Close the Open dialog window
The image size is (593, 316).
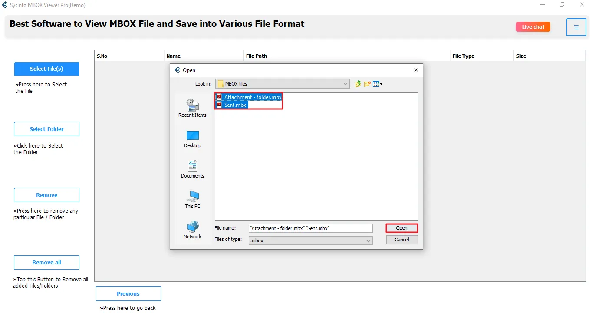(416, 70)
